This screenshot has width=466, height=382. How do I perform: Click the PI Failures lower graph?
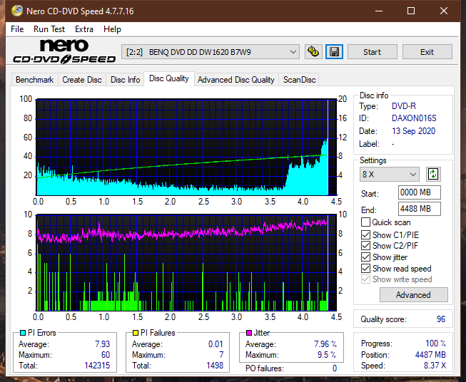[x=186, y=263]
